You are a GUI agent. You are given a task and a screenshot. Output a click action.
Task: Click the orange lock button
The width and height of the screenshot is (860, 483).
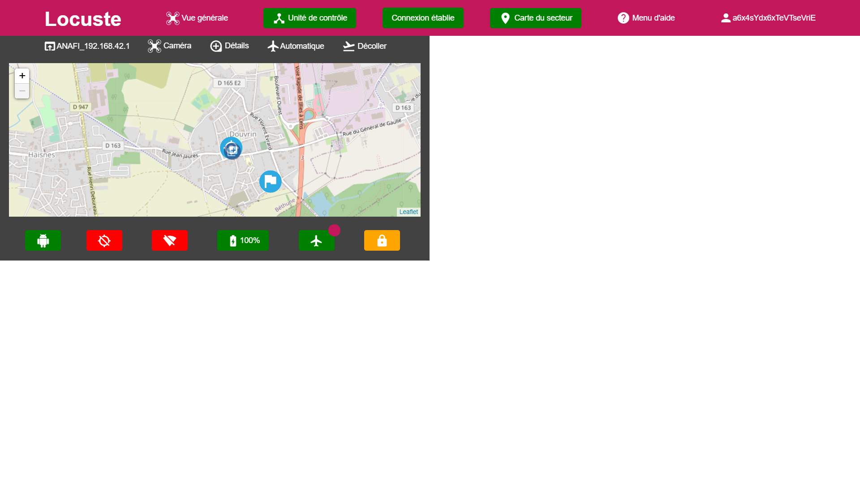point(382,240)
